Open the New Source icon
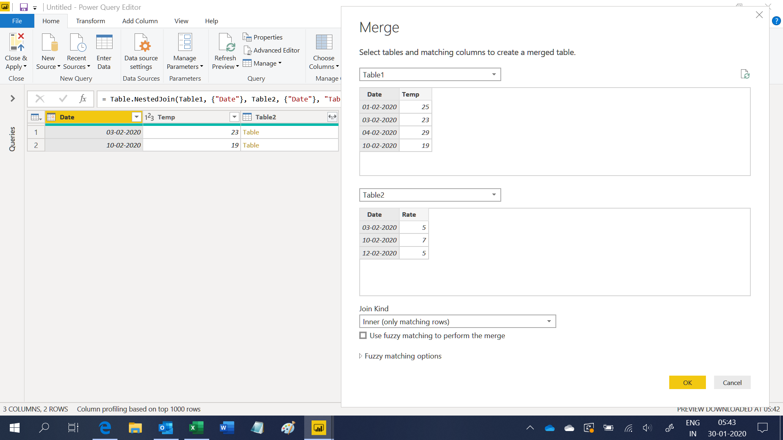Screen dimensions: 783x440 49,42
